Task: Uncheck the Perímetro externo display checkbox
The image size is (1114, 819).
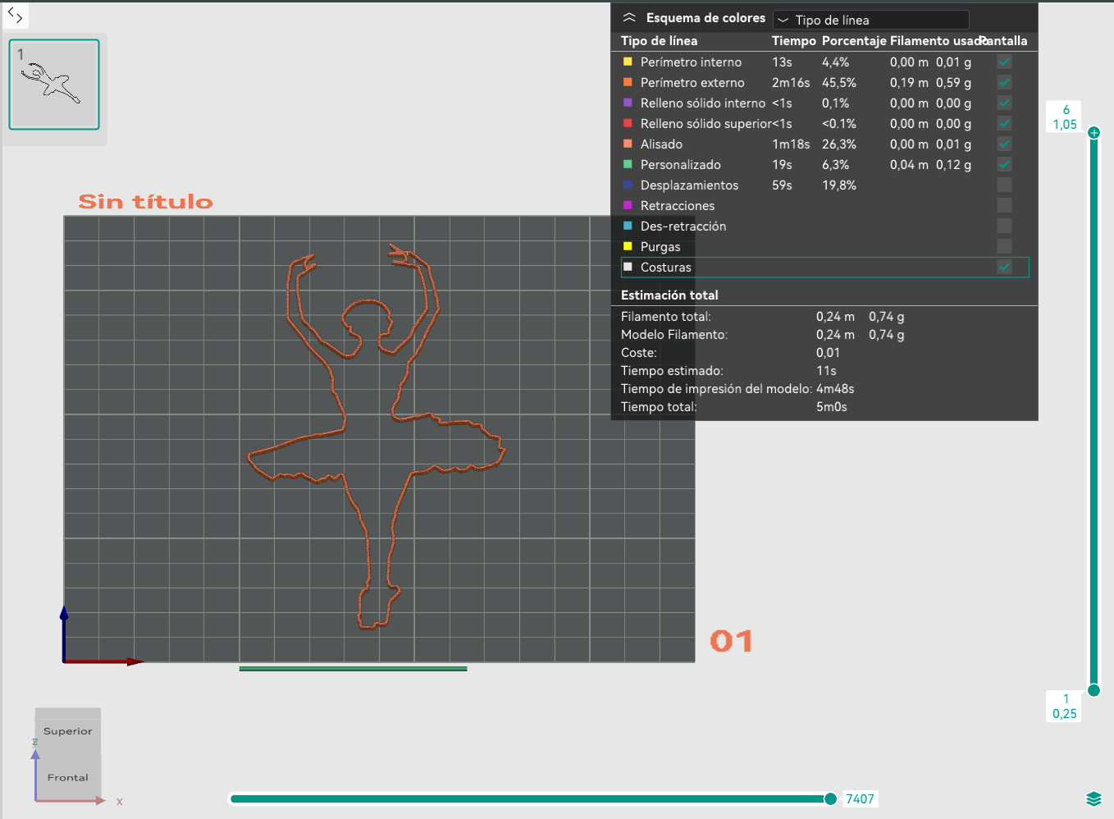Action: click(1004, 82)
